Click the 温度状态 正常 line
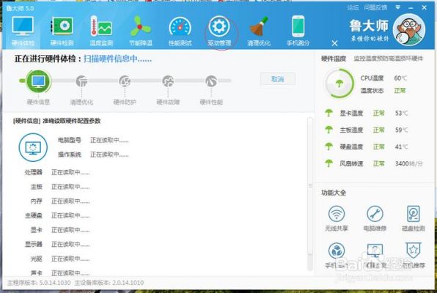This screenshot has height=293, width=437. (x=383, y=91)
